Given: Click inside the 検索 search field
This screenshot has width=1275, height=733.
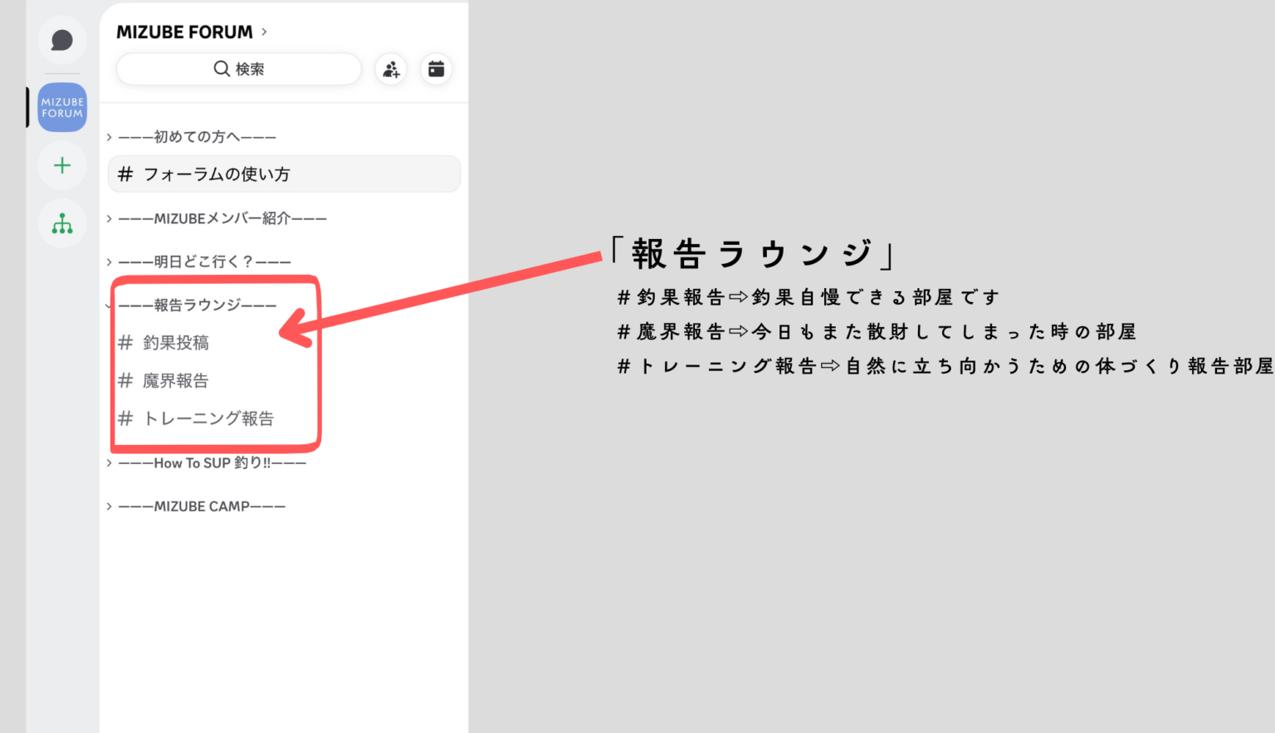Looking at the screenshot, I should tap(249, 69).
